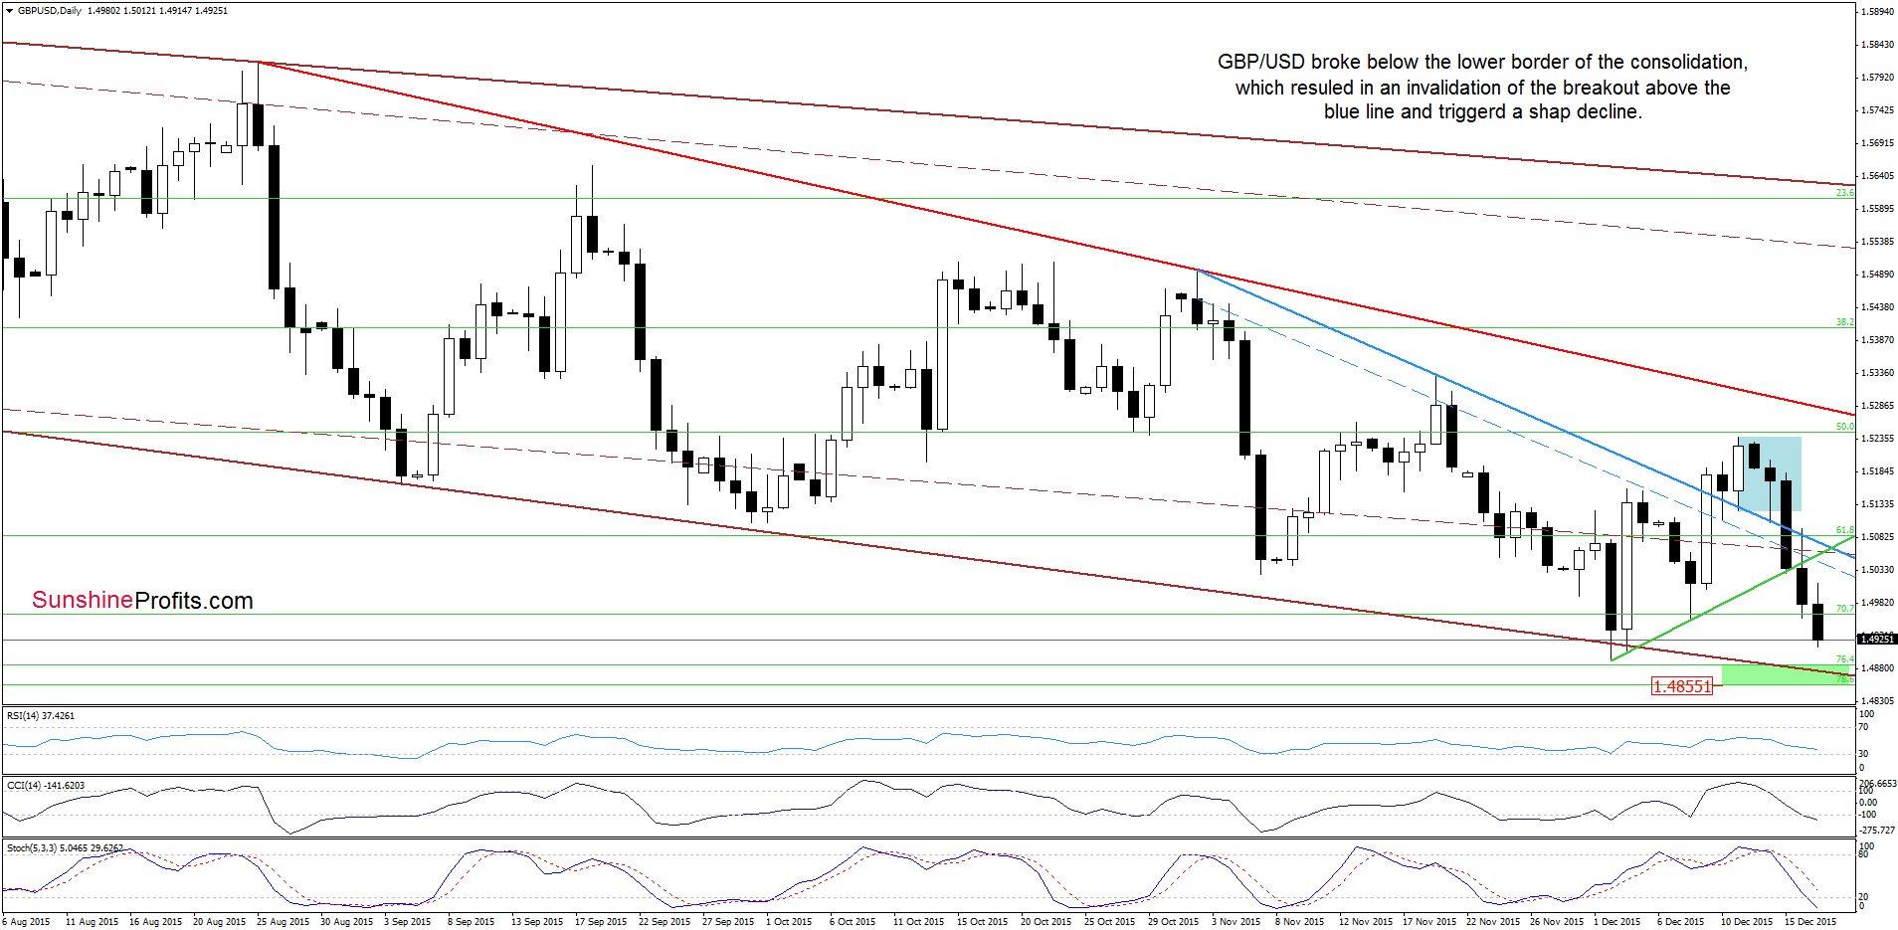Click the 1.57425 price axis label
Image resolution: width=1898 pixels, height=930 pixels.
point(1877,110)
